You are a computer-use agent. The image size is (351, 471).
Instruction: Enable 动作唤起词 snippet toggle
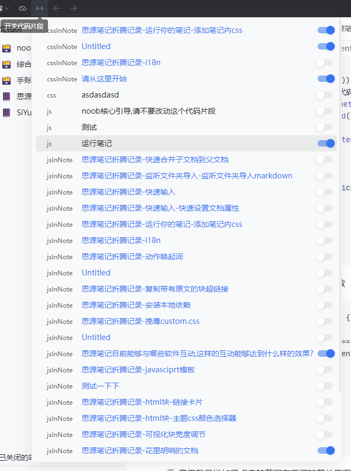(325, 257)
